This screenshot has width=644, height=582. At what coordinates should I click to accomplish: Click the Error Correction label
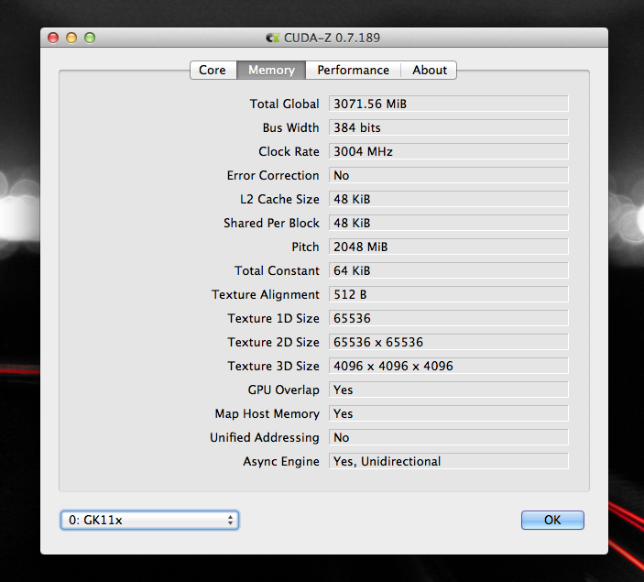[x=273, y=175]
